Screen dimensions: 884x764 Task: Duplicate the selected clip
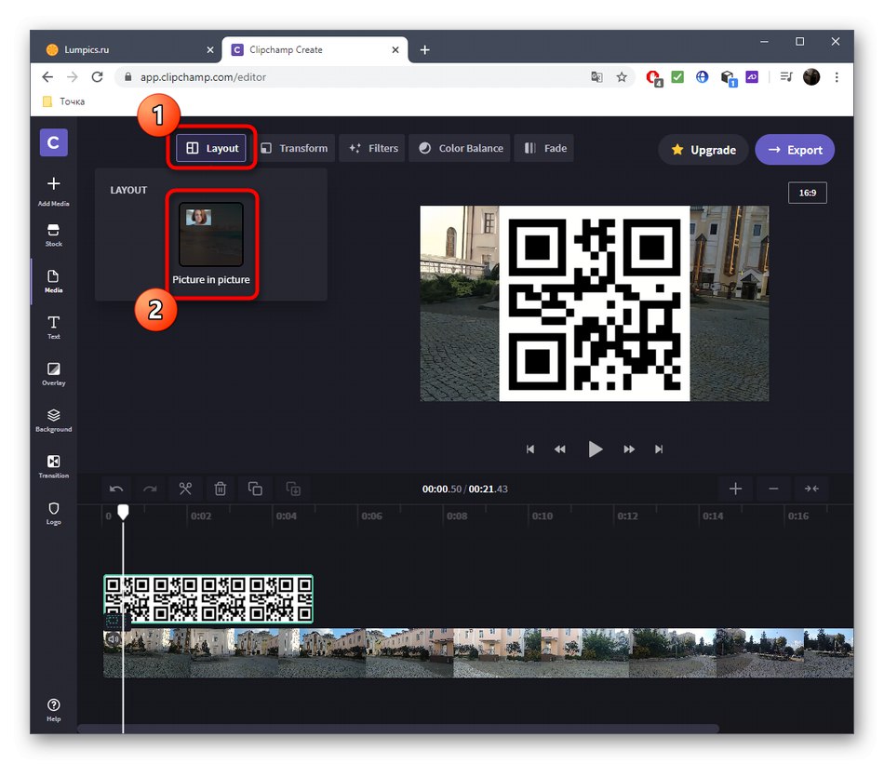[293, 489]
